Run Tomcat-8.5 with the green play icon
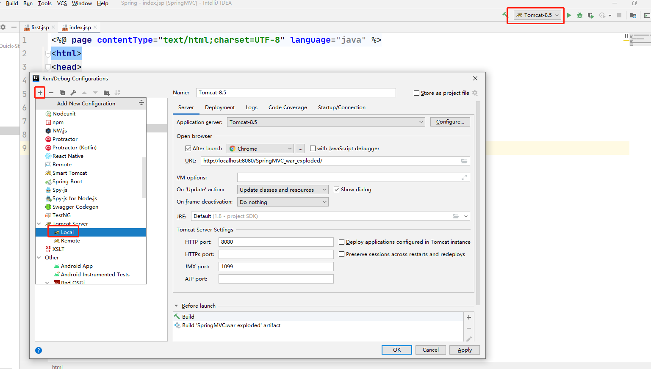This screenshot has height=369, width=651. pyautogui.click(x=569, y=15)
